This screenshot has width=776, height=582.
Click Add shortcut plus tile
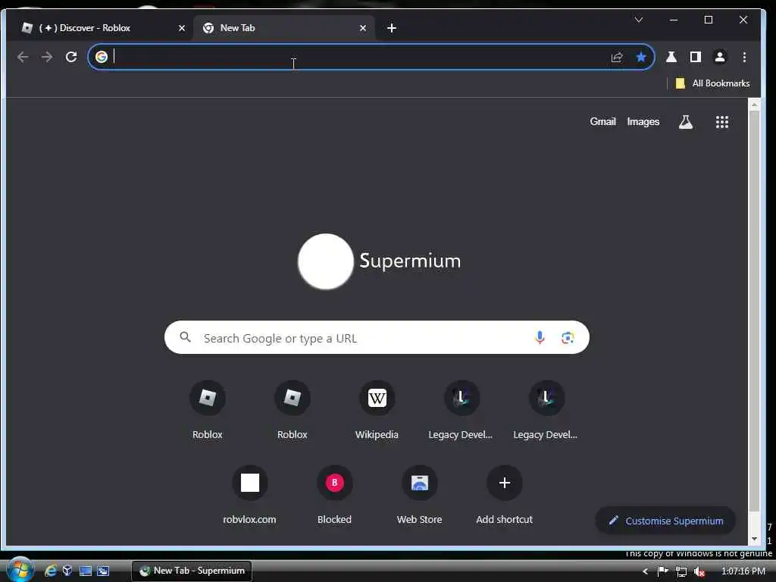[x=504, y=495]
